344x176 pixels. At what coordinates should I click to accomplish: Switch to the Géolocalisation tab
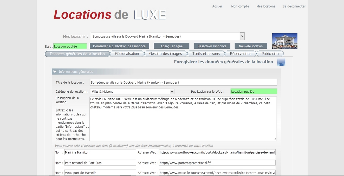pyautogui.click(x=127, y=54)
